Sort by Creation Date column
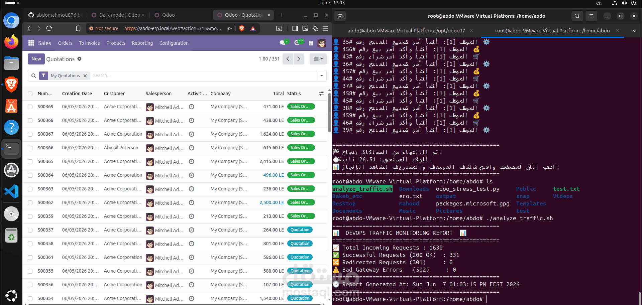Screen dimensions: 642x305 coord(77,94)
